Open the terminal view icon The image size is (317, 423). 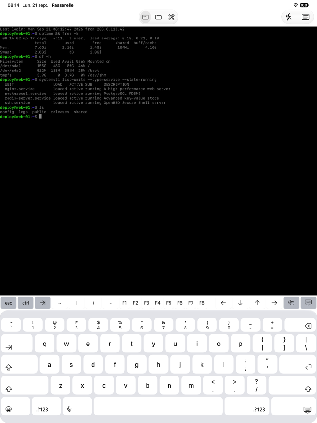[x=146, y=17]
